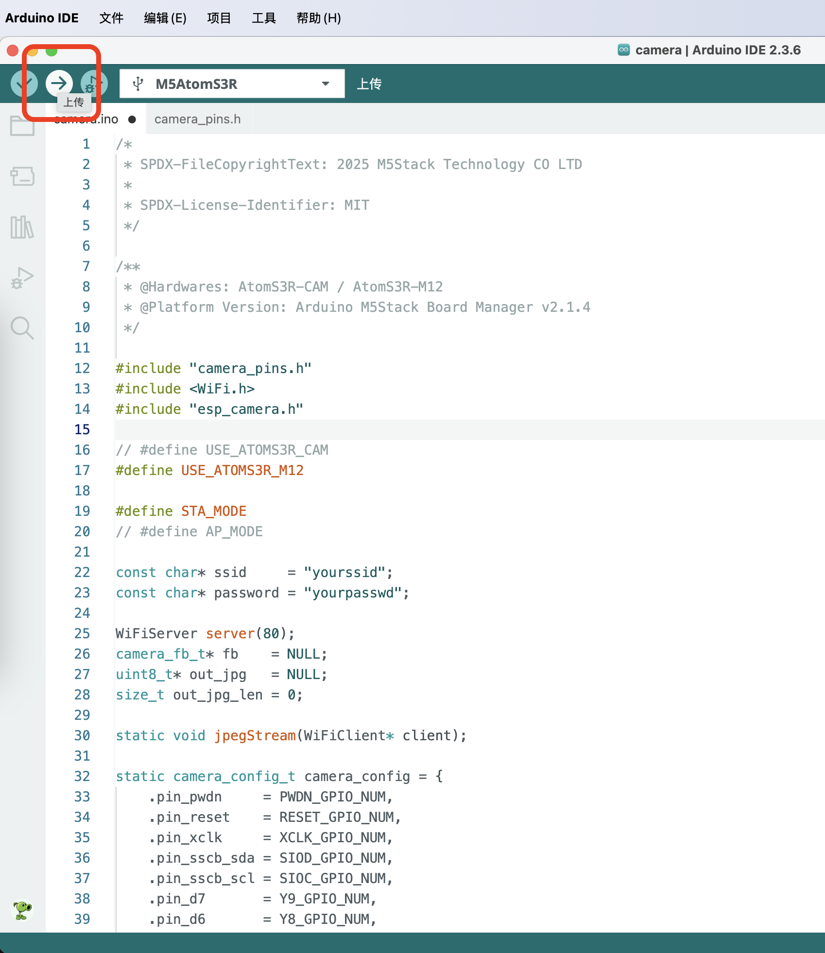This screenshot has width=825, height=953.
Task: Open the Debug panel in sidebar
Action: click(x=22, y=278)
